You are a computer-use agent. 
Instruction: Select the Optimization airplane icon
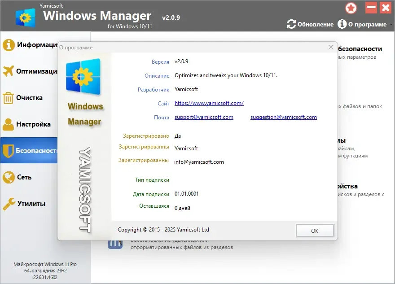9,71
